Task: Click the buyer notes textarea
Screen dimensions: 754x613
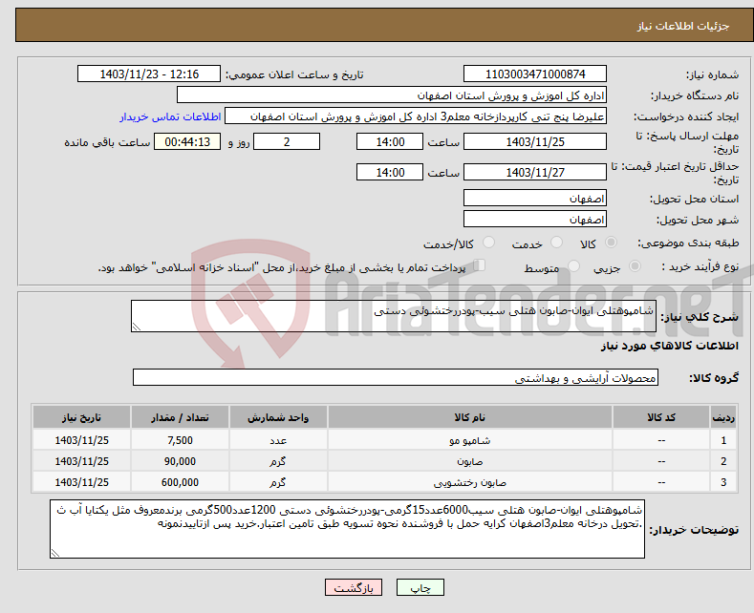Action: tap(347, 529)
